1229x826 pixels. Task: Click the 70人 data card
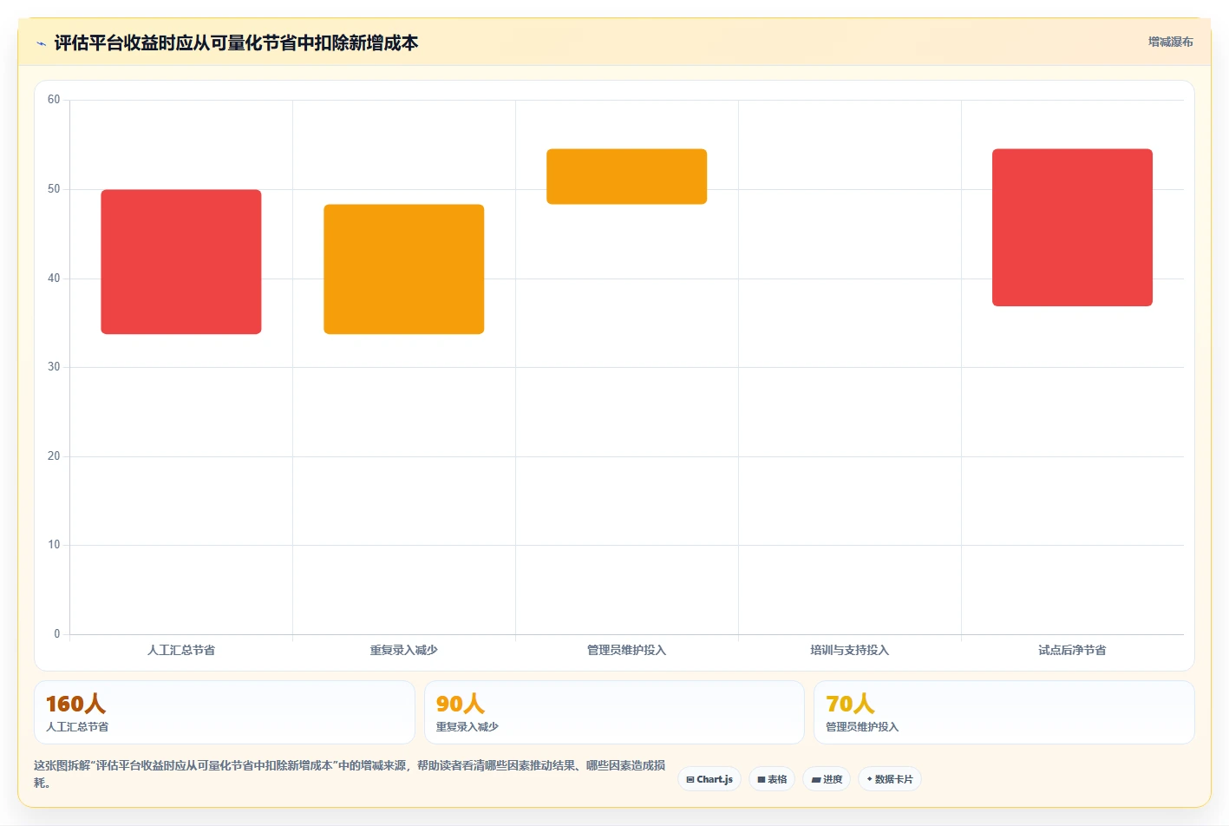(1004, 712)
